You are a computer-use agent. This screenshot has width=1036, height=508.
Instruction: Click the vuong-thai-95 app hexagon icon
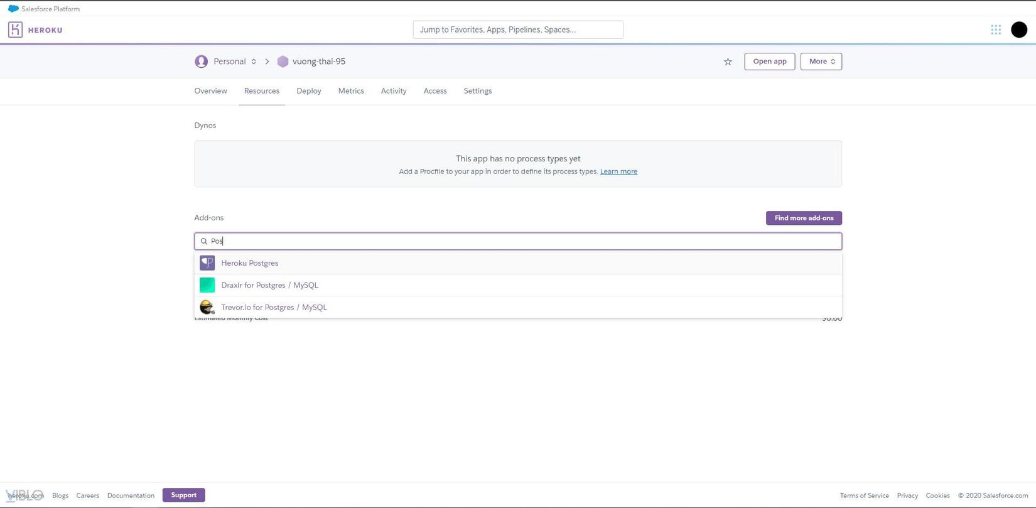pos(283,62)
